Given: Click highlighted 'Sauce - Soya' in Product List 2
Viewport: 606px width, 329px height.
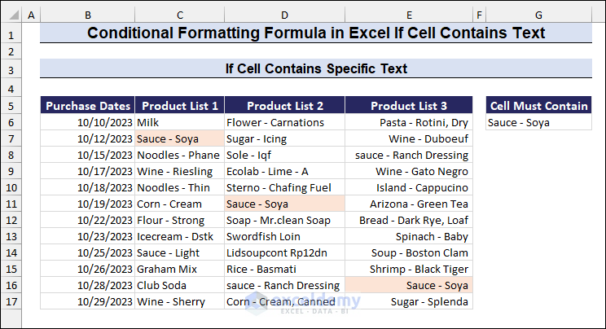Looking at the screenshot, I should [x=284, y=204].
